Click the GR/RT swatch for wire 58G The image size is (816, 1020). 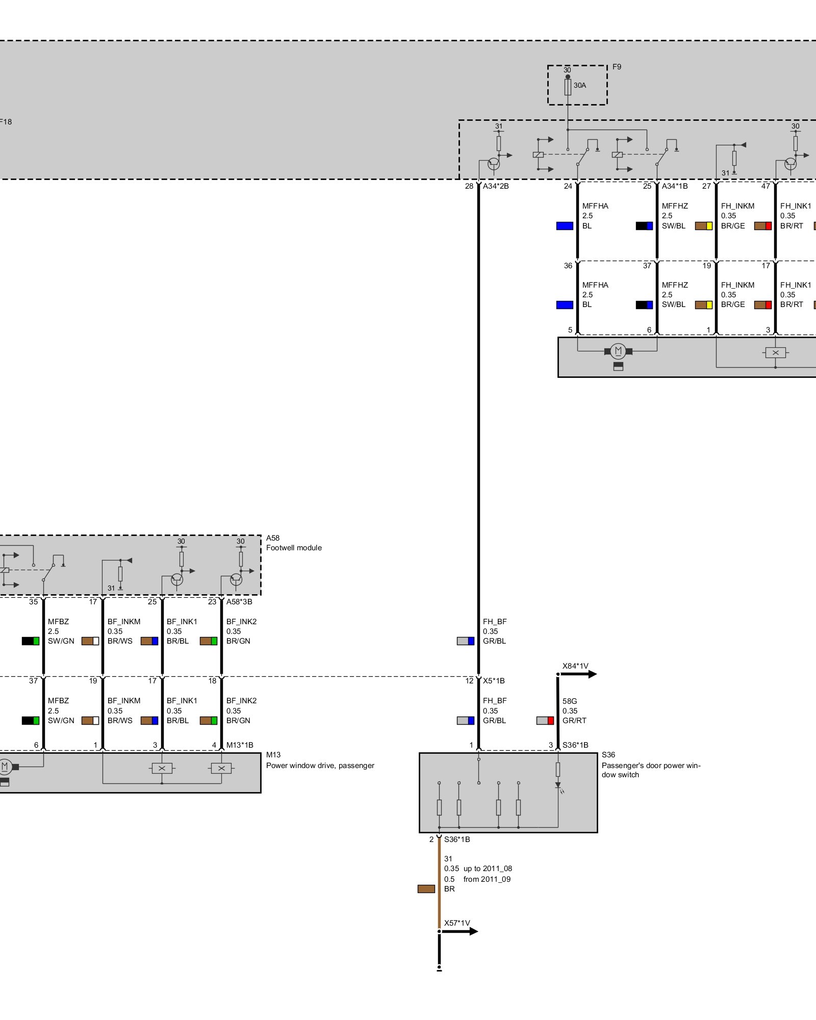coord(545,721)
